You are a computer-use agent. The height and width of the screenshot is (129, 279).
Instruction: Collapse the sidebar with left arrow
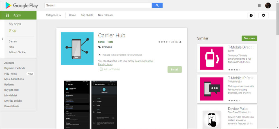[2, 39]
